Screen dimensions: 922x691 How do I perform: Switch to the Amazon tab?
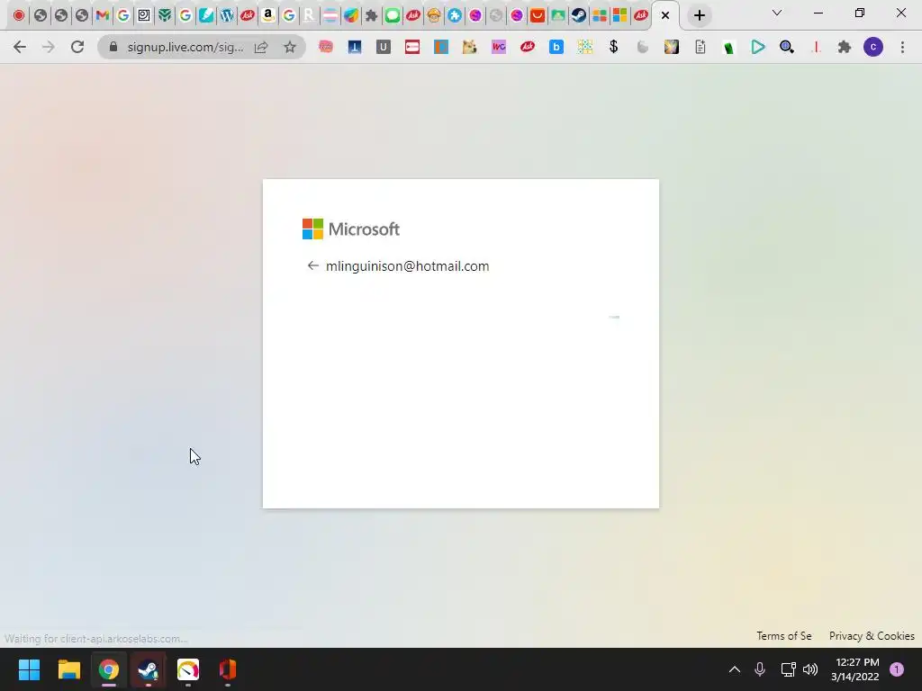[268, 15]
